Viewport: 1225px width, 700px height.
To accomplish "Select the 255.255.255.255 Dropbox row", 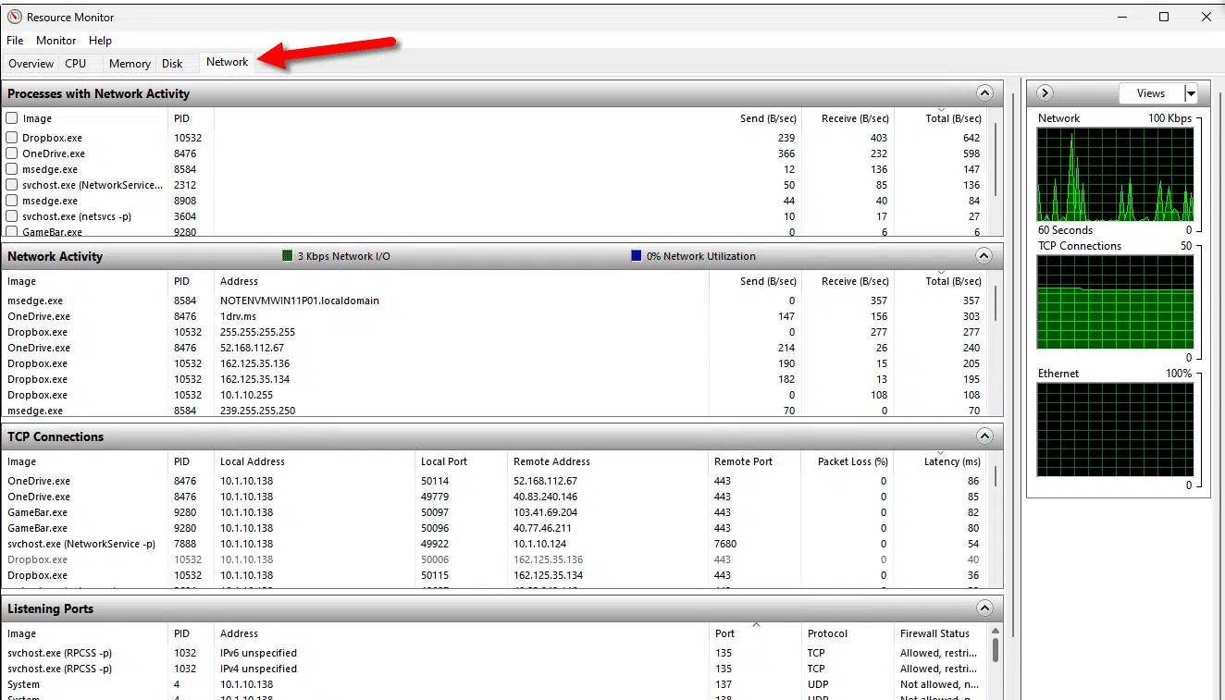I will [x=496, y=332].
